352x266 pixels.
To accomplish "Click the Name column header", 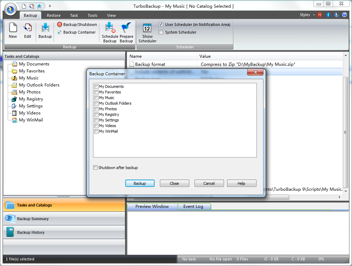I will pos(162,56).
